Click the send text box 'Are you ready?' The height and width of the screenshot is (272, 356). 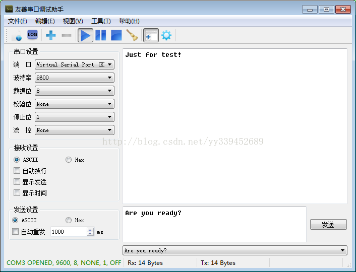214,224
